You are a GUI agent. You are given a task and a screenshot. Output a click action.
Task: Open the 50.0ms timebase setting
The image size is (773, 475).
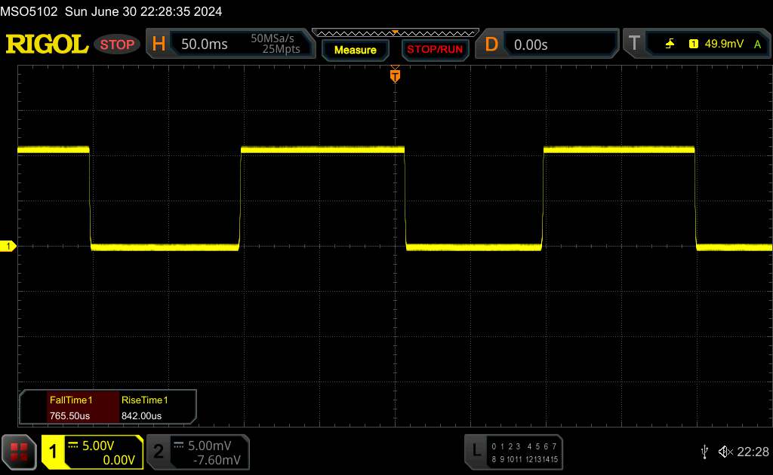click(x=205, y=44)
